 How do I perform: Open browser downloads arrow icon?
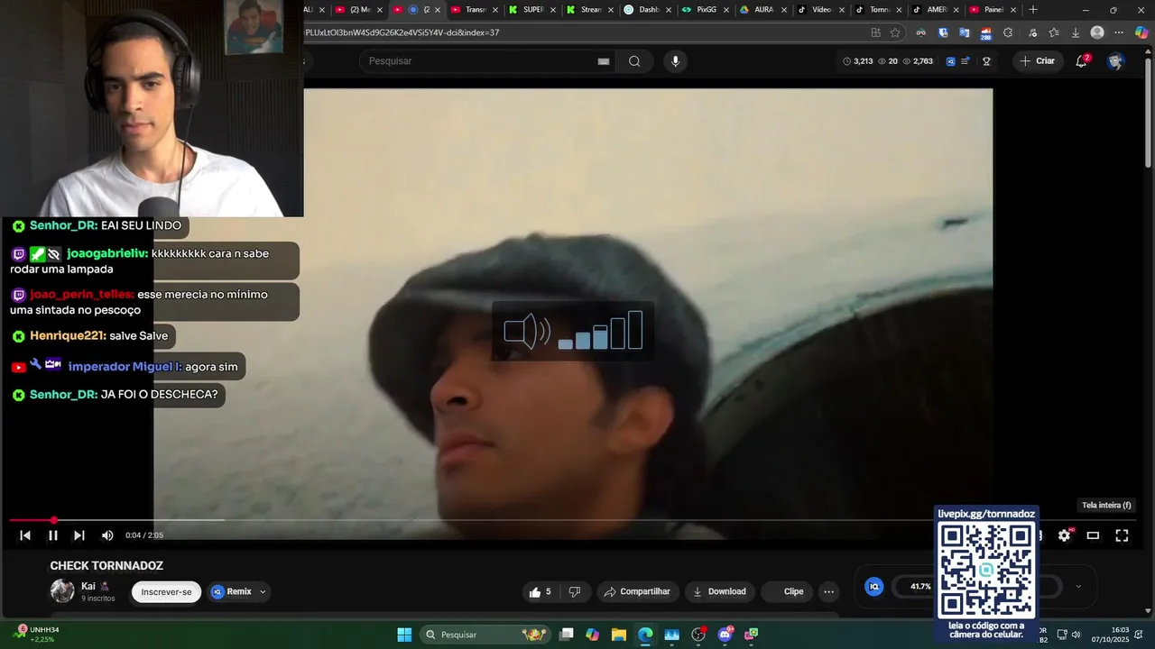[1076, 32]
